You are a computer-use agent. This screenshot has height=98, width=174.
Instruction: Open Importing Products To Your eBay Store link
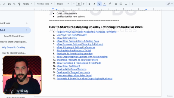(x=77, y=60)
